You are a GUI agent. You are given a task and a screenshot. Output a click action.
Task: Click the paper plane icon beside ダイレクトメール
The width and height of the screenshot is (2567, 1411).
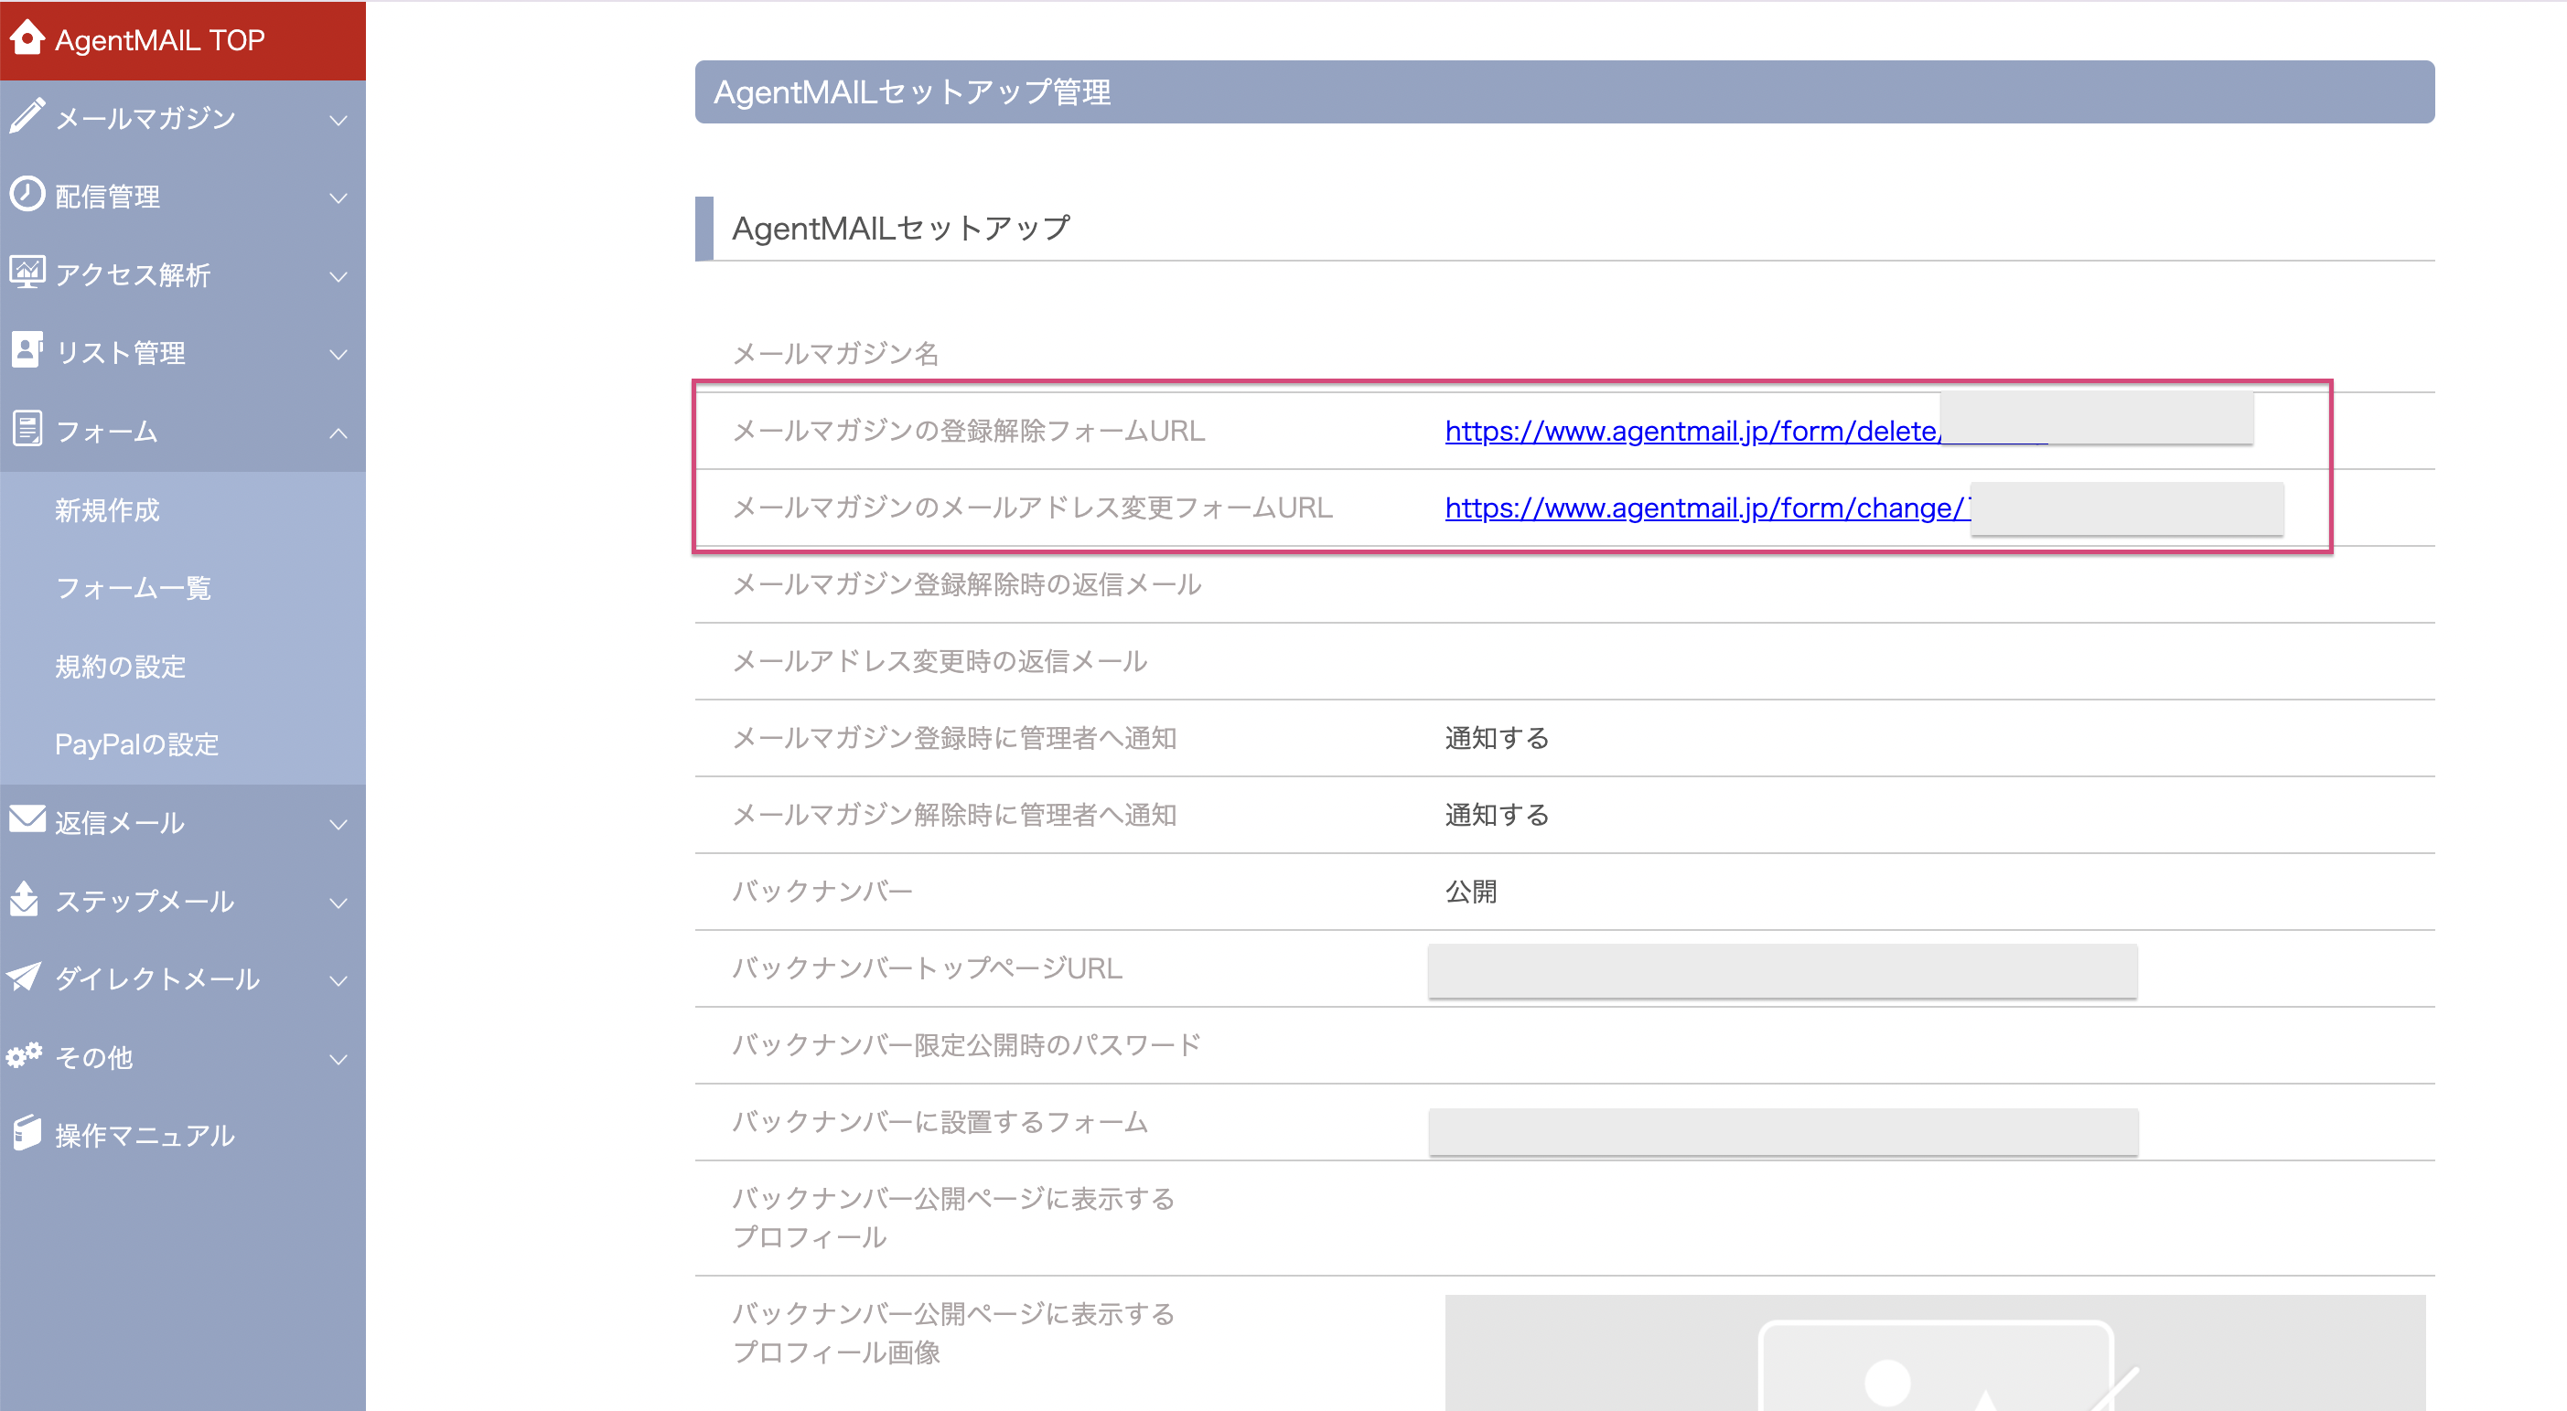tap(24, 977)
